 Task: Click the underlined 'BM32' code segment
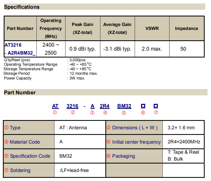click(124, 106)
